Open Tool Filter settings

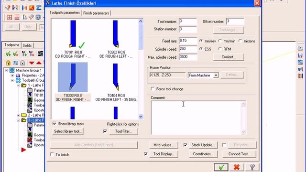point(123,131)
